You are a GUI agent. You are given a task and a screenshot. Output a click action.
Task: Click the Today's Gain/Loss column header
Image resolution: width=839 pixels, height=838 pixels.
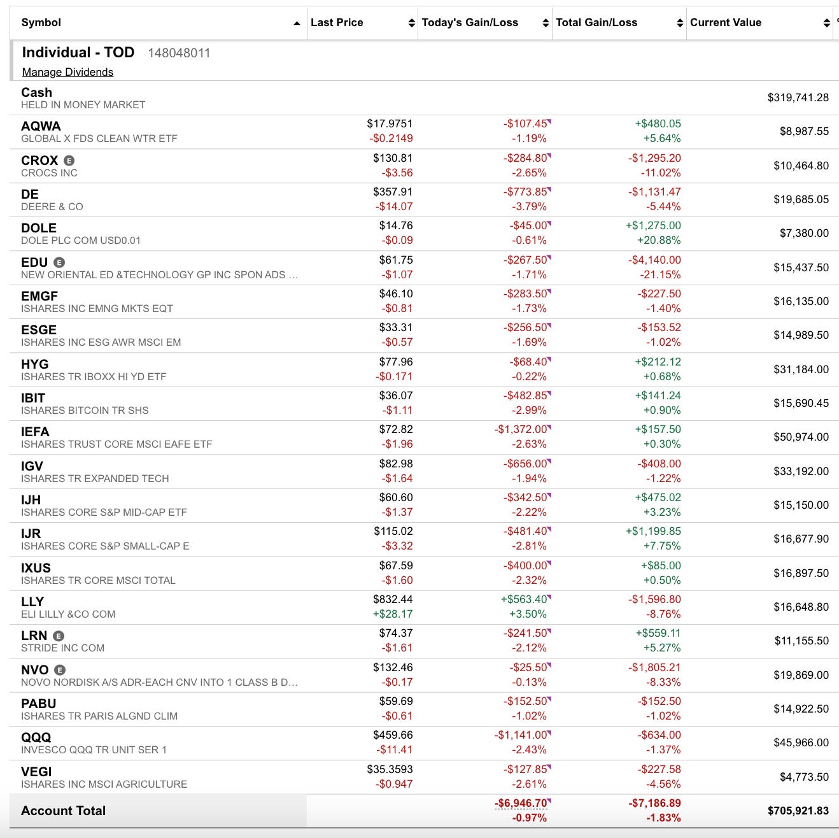pyautogui.click(x=470, y=22)
